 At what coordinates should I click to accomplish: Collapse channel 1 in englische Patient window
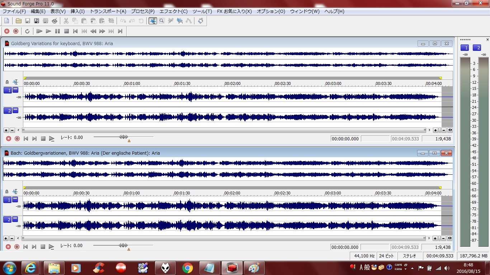15,199
